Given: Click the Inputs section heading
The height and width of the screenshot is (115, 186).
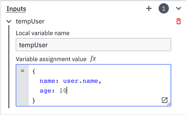Looking at the screenshot, I should [x=16, y=9].
